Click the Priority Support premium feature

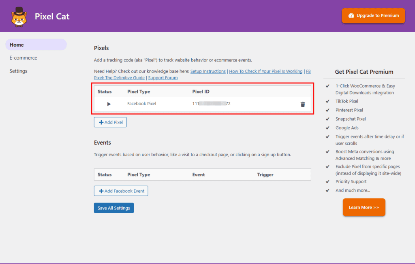click(x=351, y=181)
